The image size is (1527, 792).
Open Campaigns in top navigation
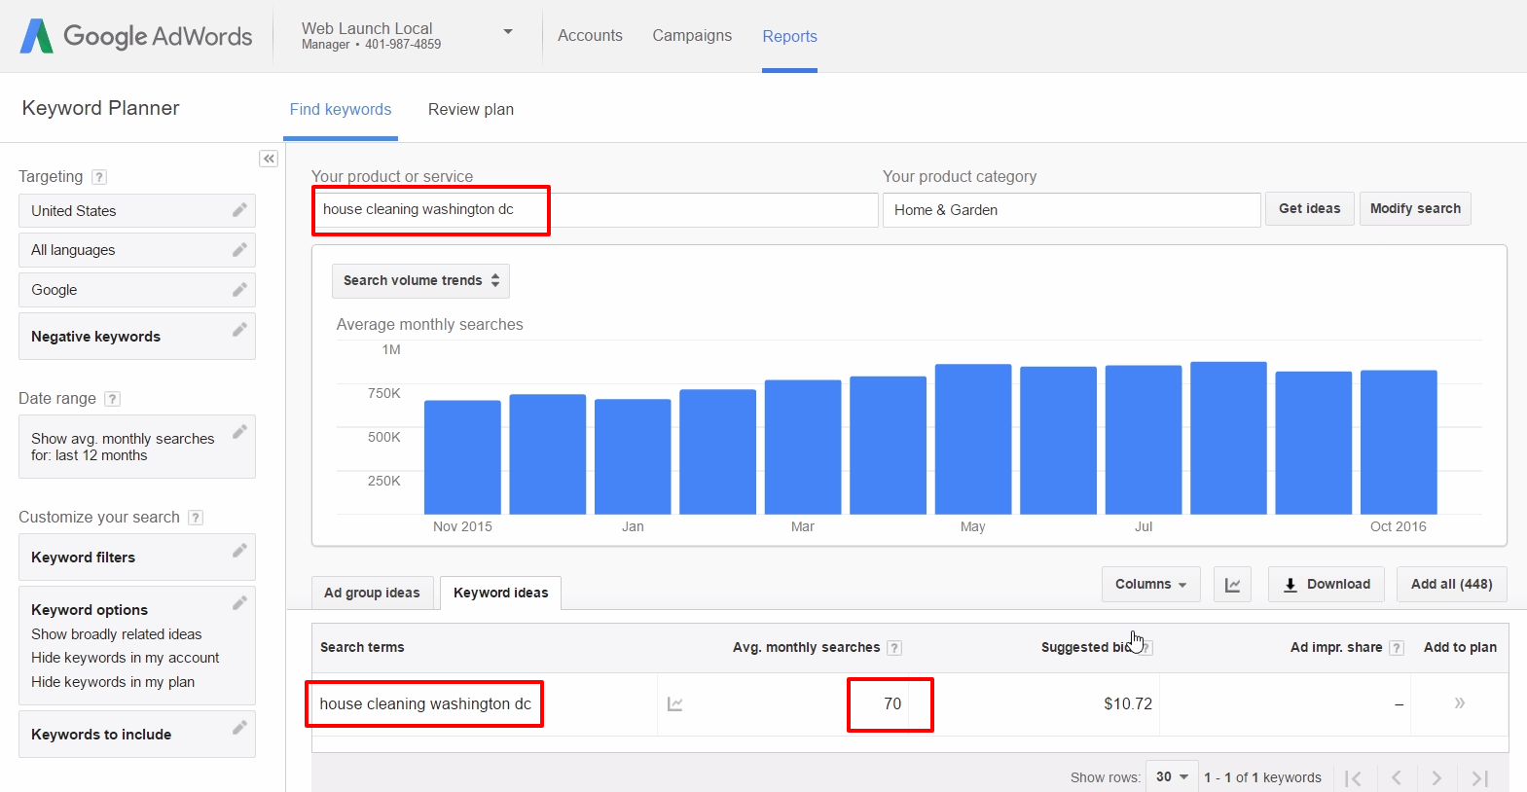692,36
